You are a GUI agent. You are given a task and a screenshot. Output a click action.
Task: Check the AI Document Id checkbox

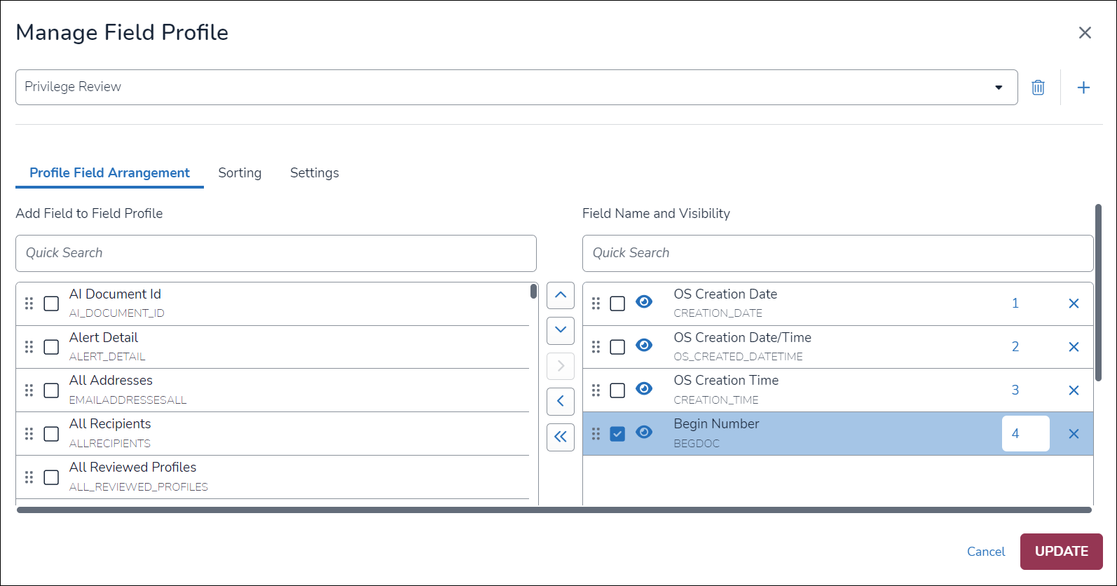(51, 304)
